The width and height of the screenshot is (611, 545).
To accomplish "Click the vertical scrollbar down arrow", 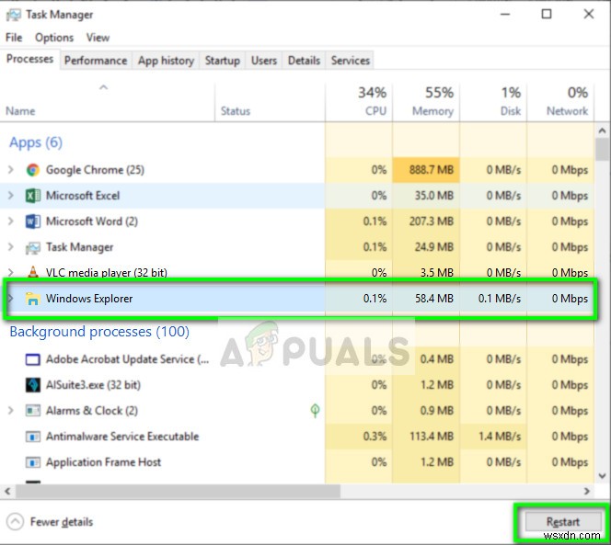I will [x=602, y=476].
